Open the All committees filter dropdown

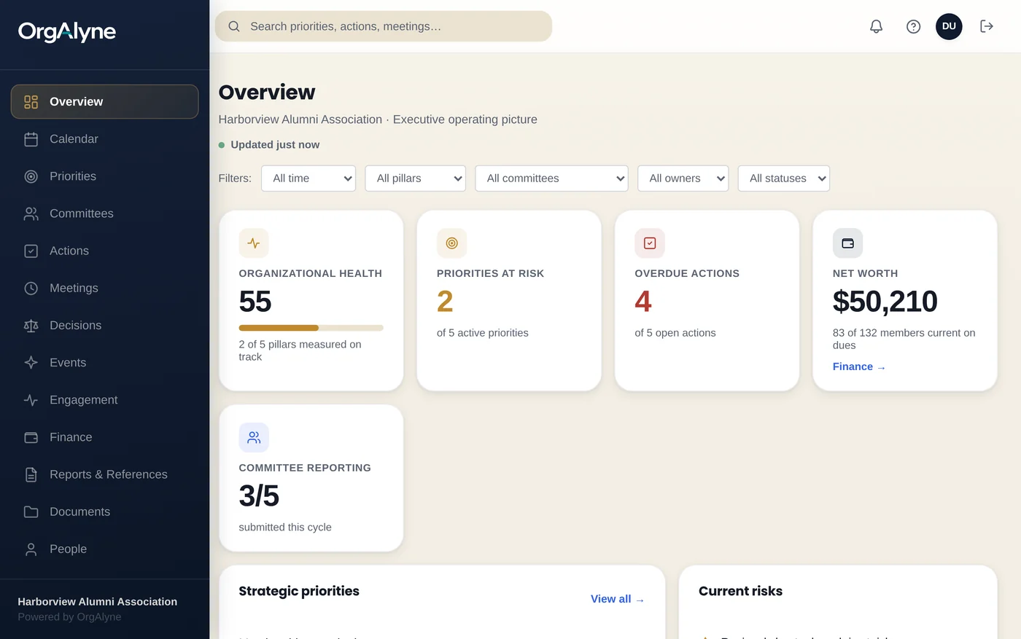(551, 179)
